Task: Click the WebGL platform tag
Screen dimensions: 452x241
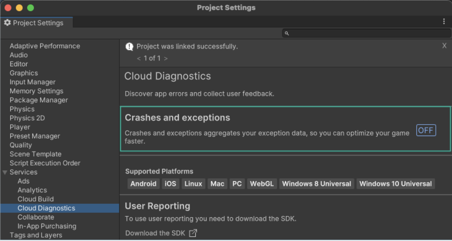Action: (262, 184)
